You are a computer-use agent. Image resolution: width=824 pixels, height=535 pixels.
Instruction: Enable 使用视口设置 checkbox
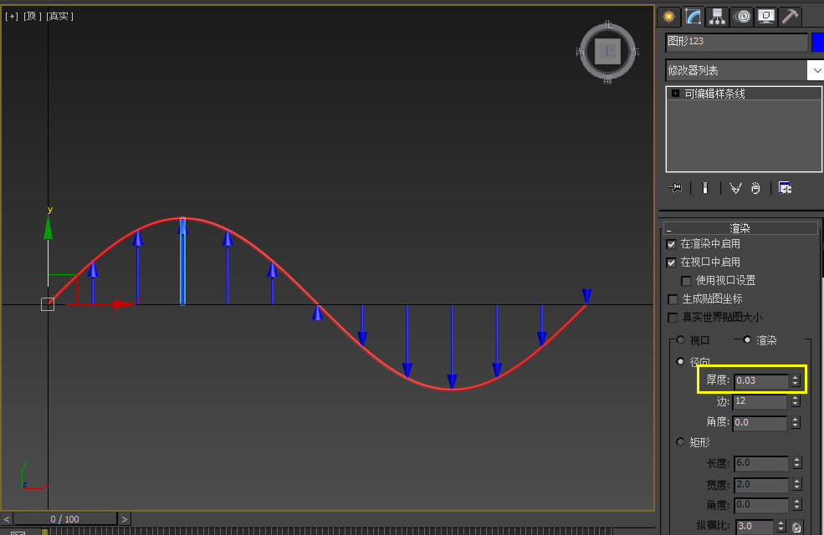coord(686,281)
